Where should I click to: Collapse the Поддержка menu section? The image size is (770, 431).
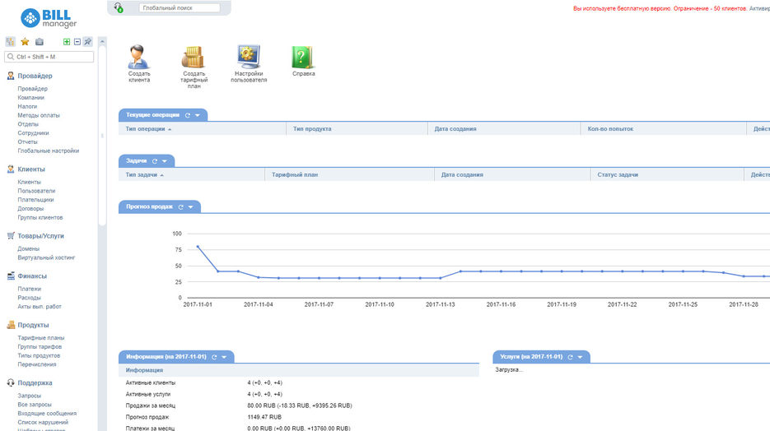(35, 383)
